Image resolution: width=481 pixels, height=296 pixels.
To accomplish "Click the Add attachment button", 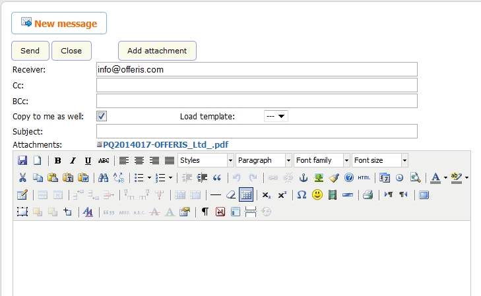I will 157,51.
